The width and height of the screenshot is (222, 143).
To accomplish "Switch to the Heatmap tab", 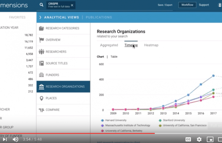I will pos(151,45).
